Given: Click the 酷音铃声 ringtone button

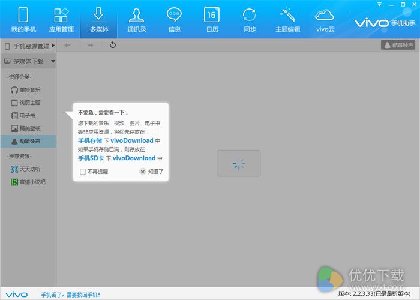Looking at the screenshot, I should click(x=398, y=45).
